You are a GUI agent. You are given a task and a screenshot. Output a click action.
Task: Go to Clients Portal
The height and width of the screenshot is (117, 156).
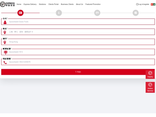pyautogui.click(x=53, y=4)
